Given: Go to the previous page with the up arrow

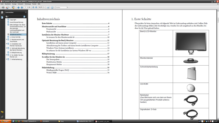Looking at the screenshot, I should click(18, 7).
